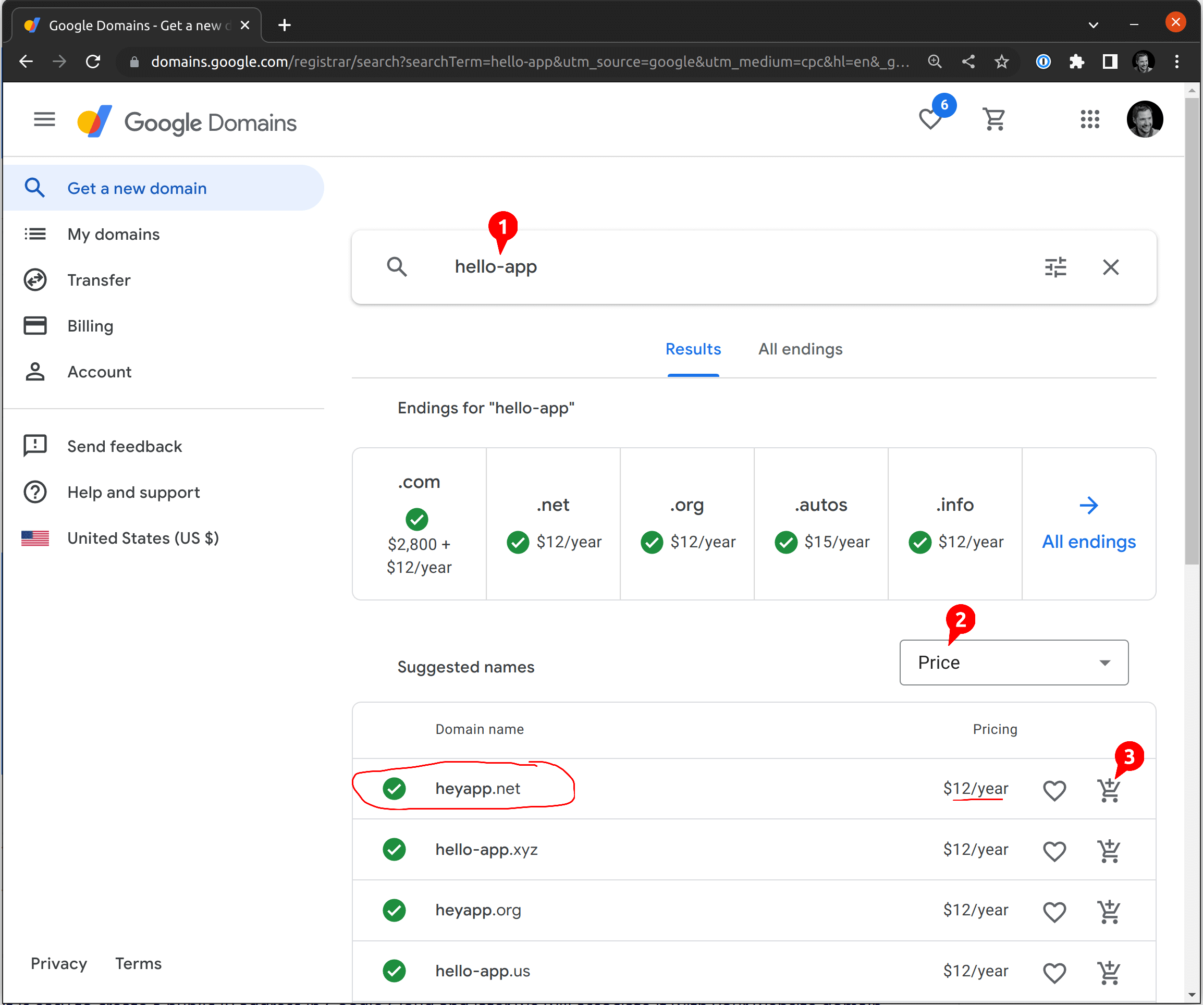Image resolution: width=1203 pixels, height=1005 pixels.
Task: Favorite heyapp.org with heart icon
Action: [1054, 912]
